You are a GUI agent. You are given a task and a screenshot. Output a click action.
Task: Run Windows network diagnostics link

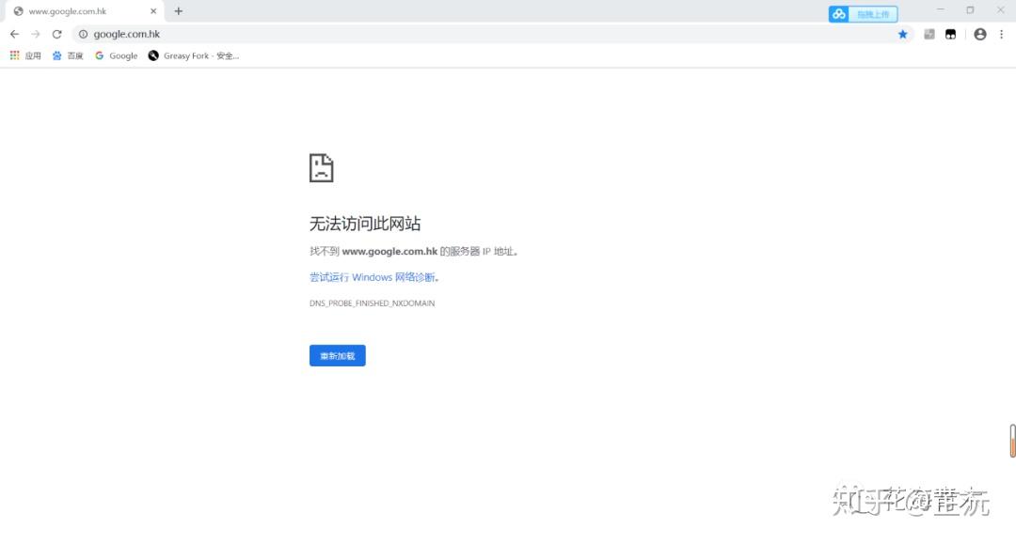pyautogui.click(x=372, y=277)
